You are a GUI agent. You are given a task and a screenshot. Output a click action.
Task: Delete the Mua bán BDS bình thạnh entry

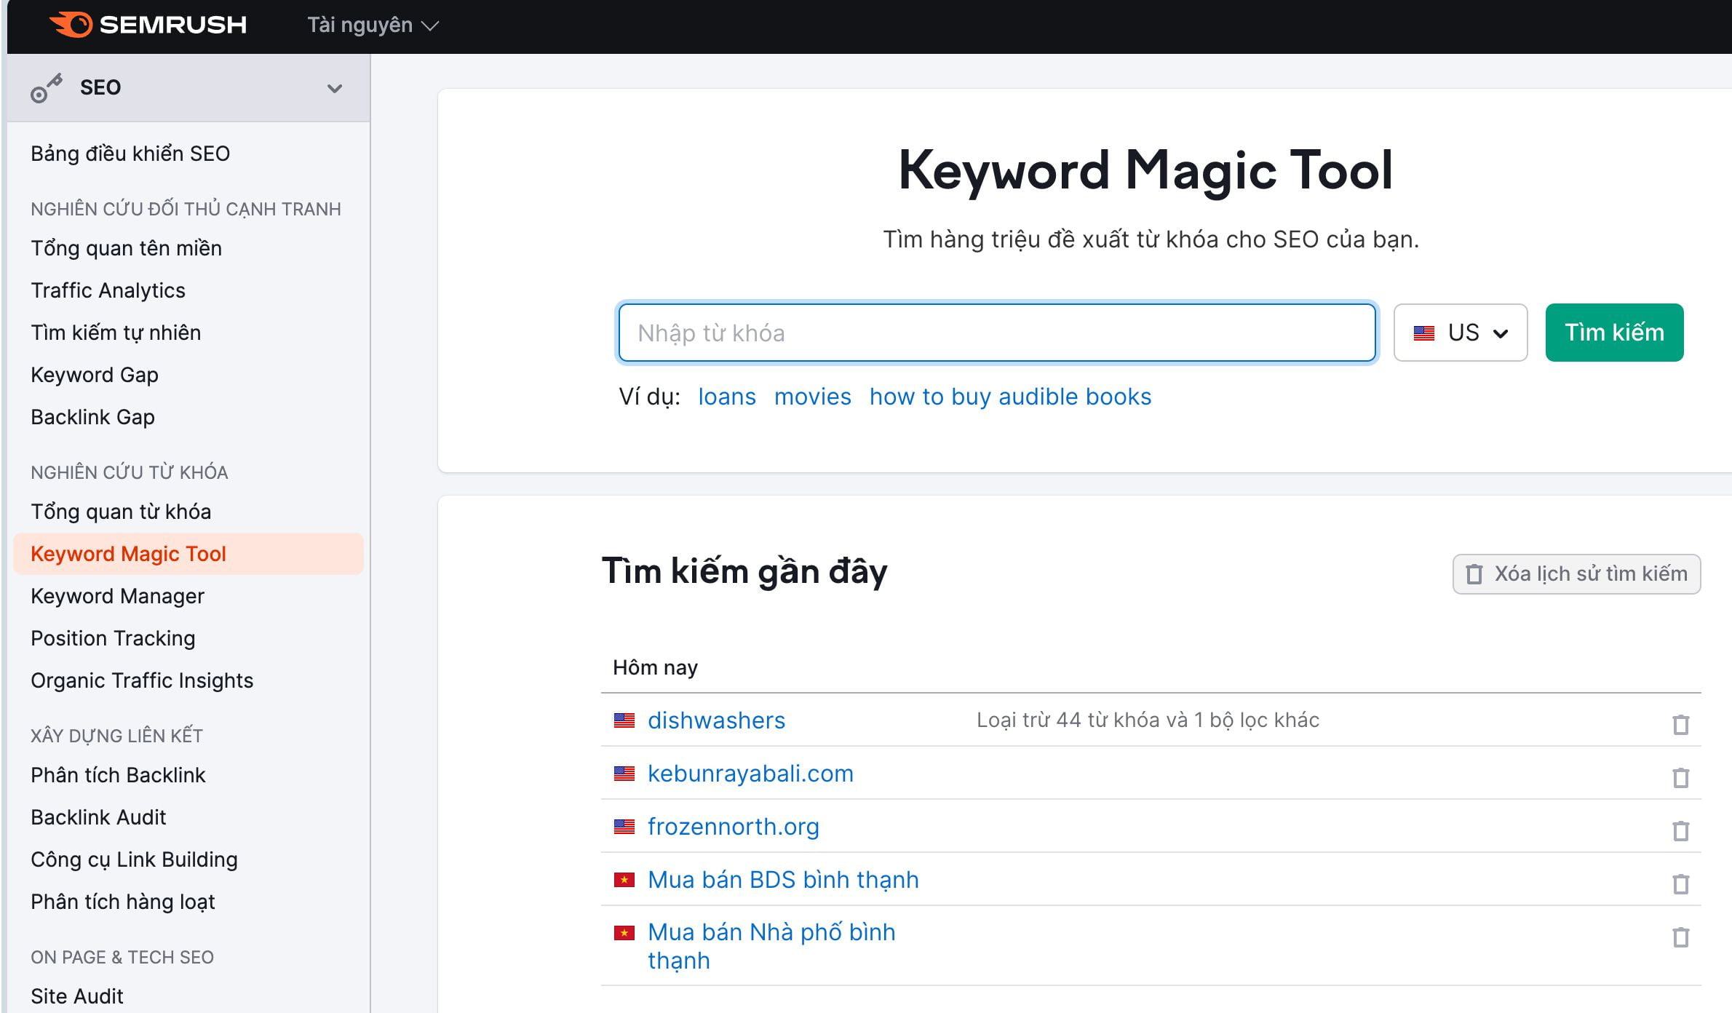click(x=1680, y=883)
